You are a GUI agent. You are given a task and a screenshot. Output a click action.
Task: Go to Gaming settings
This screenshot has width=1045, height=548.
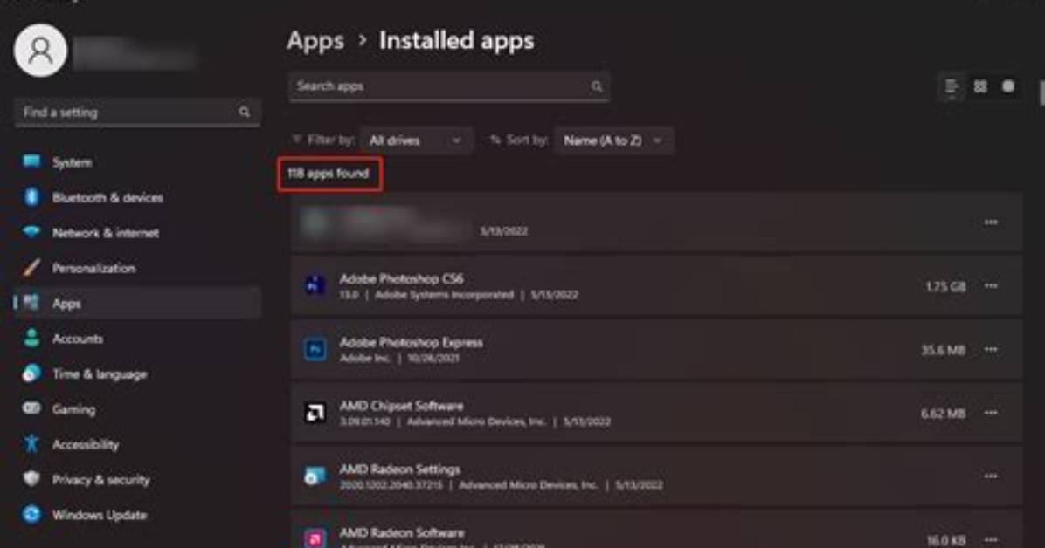pos(137,409)
